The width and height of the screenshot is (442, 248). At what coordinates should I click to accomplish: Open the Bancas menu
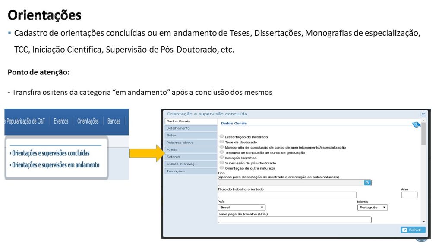(114, 121)
